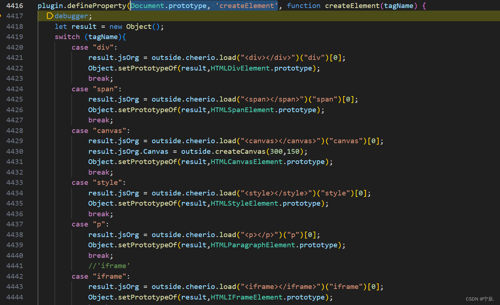Click 'HTMLIFrameElement' on line 4444

coord(247,297)
